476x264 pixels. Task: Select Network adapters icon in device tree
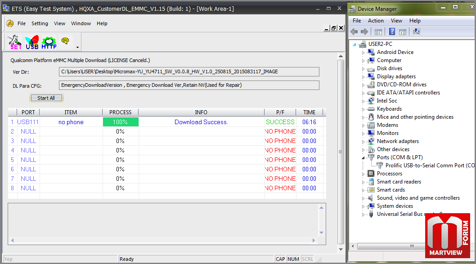click(371, 141)
